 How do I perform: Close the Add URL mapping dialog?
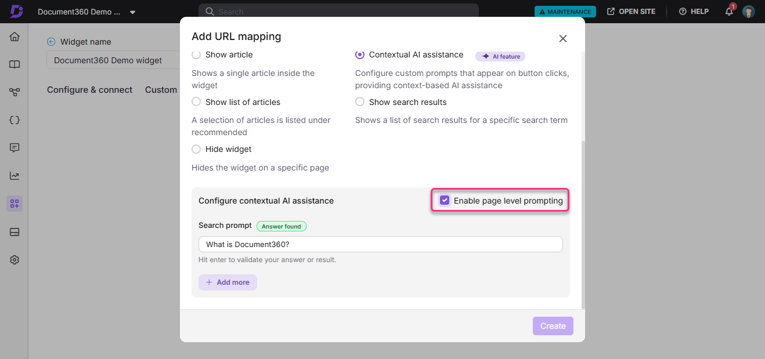click(x=562, y=38)
